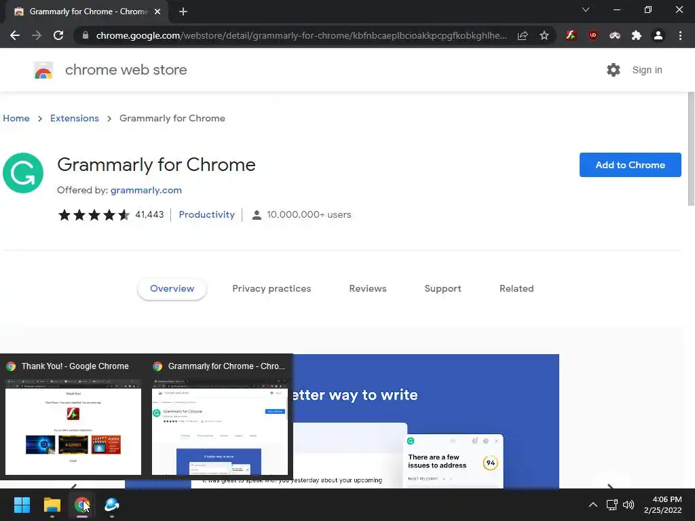Open the Flash Player extension icon
Image resolution: width=695 pixels, height=521 pixels.
pos(571,35)
